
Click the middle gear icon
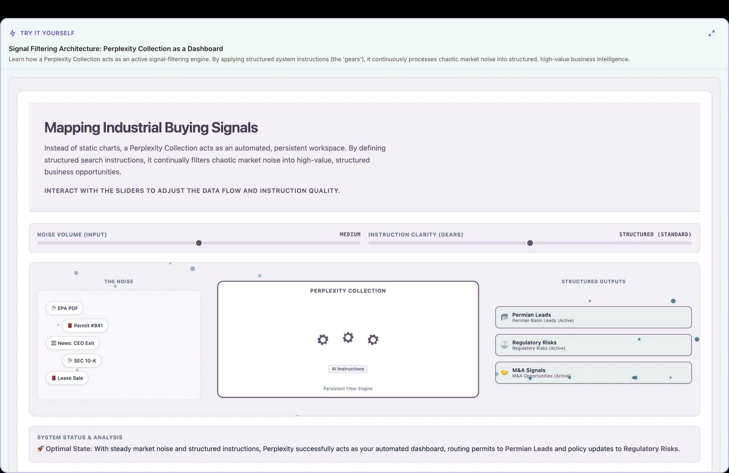pyautogui.click(x=348, y=337)
